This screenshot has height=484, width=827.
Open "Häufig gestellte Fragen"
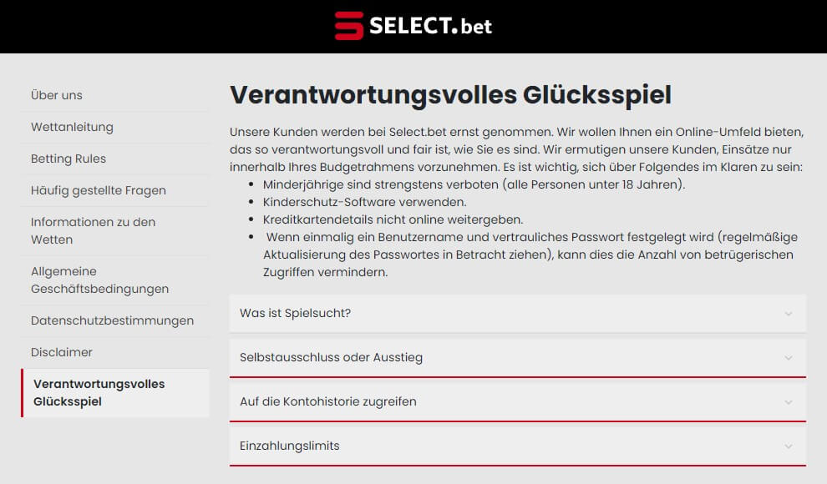point(99,190)
